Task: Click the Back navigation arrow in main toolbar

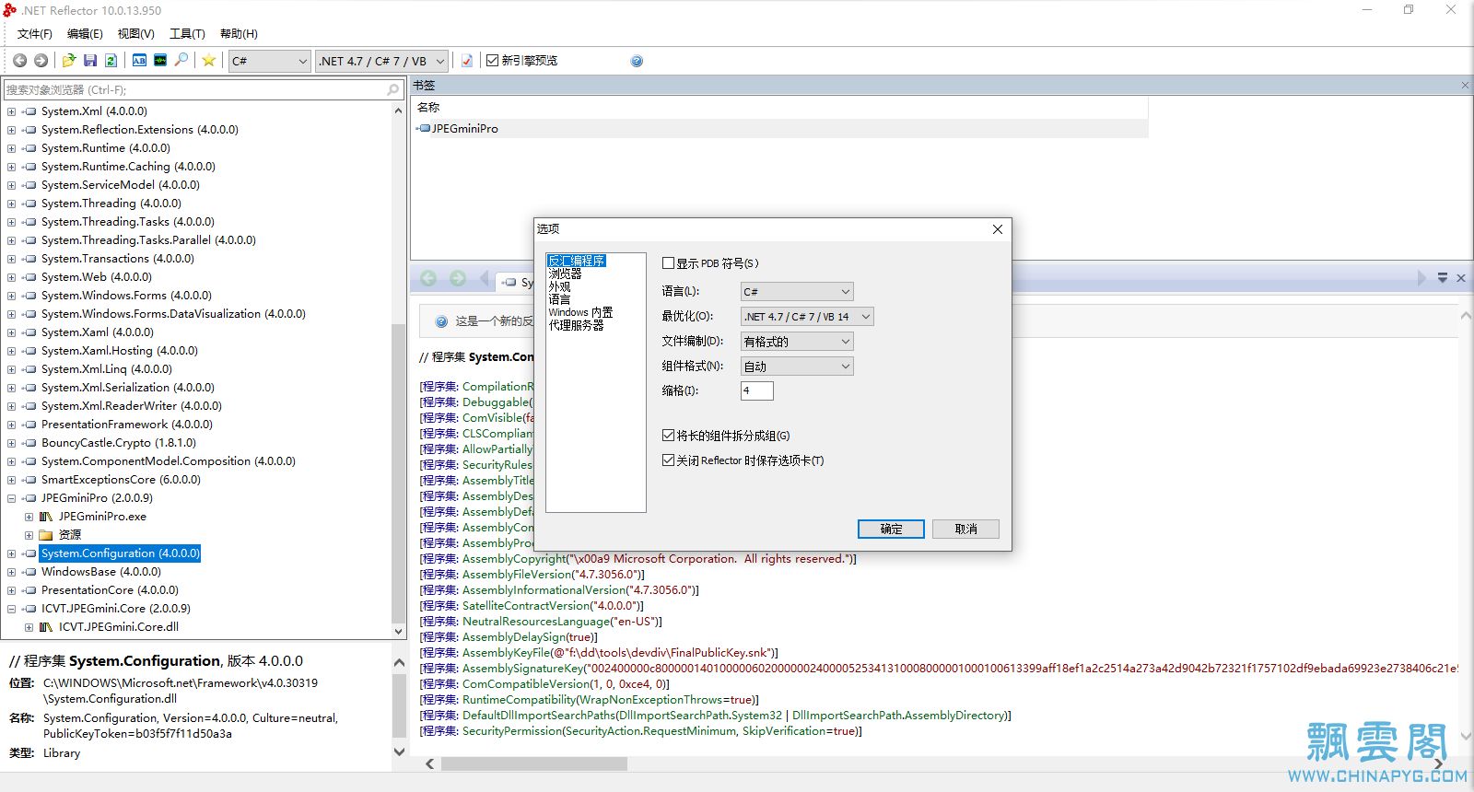Action: point(19,61)
